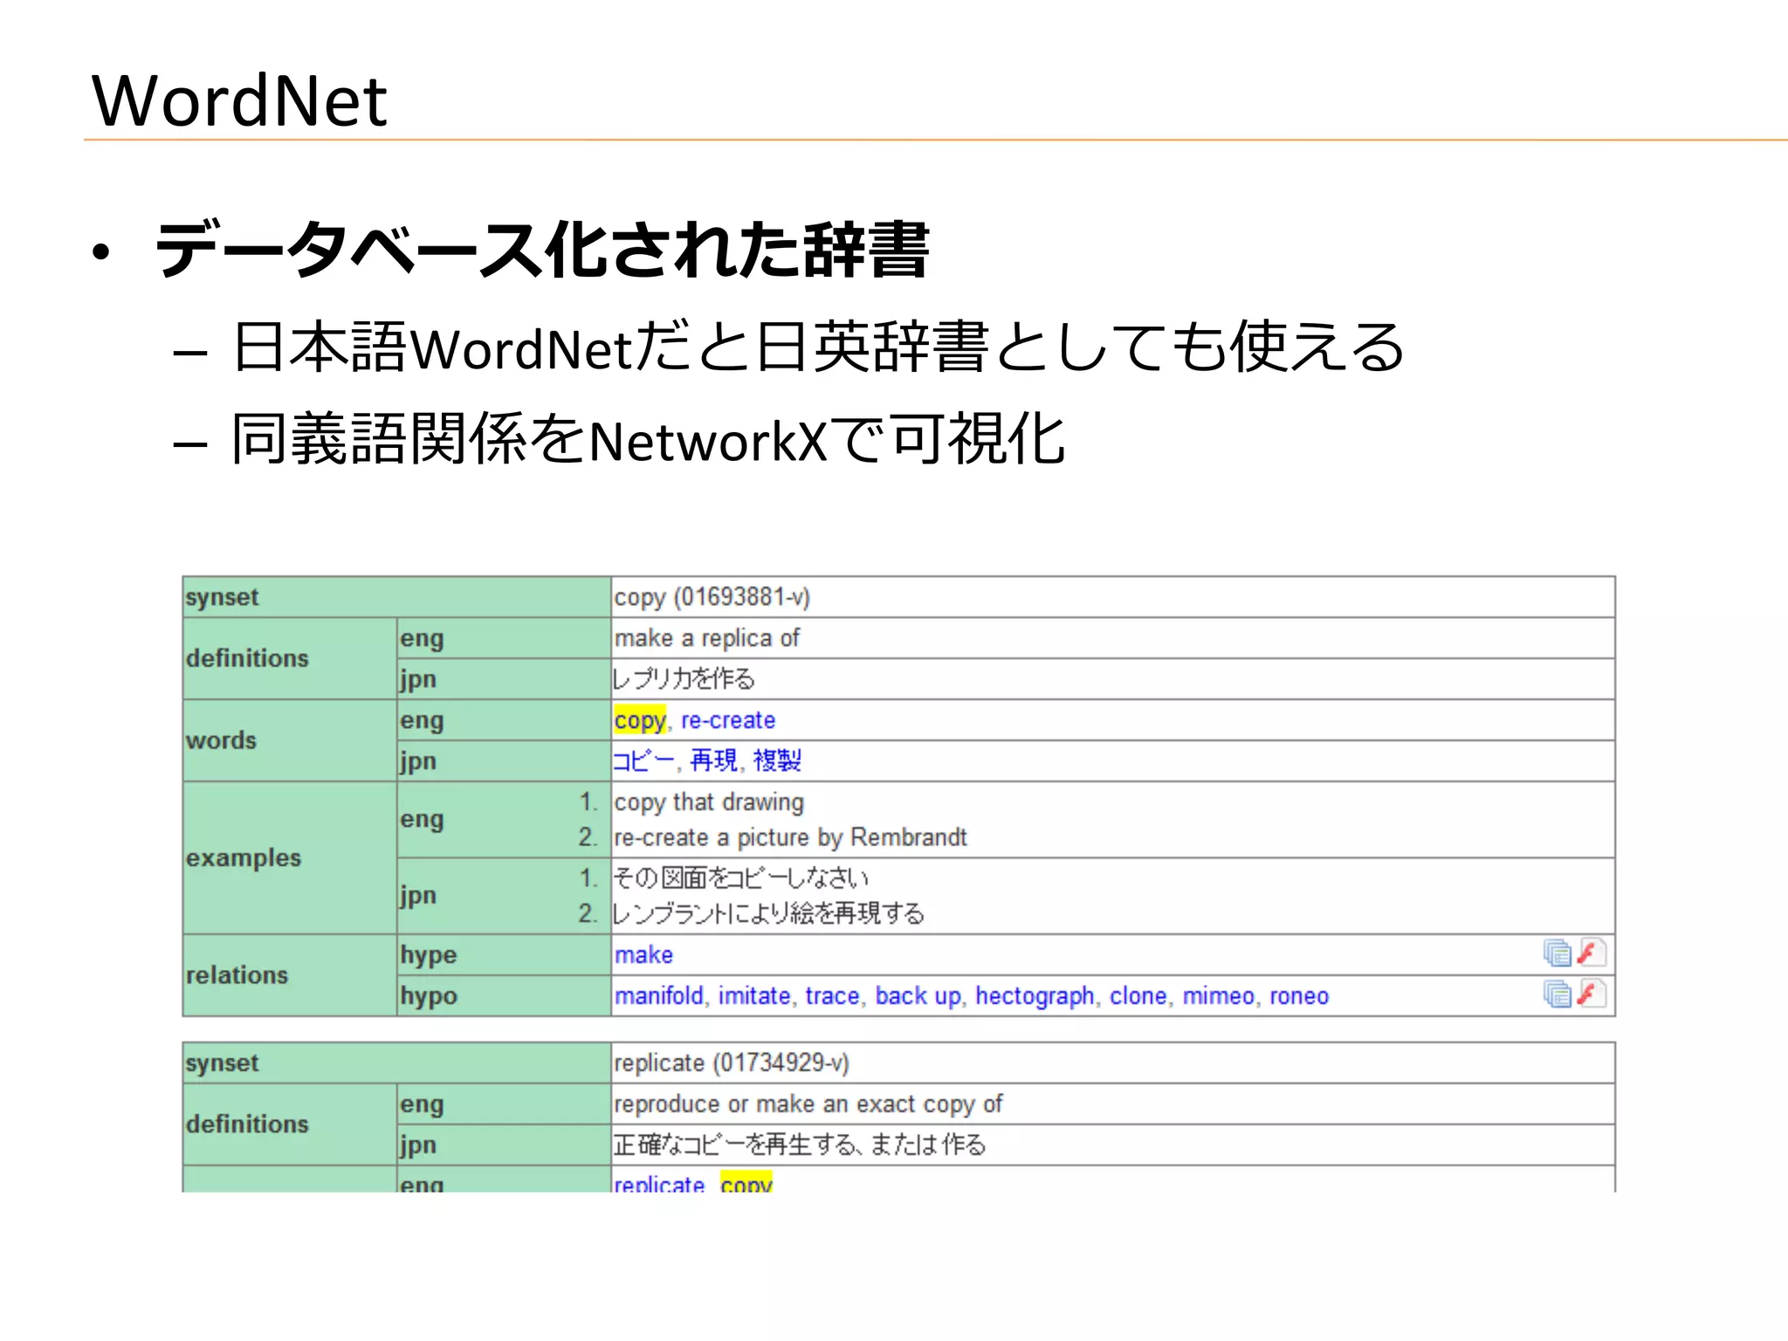Open the Japanese word link 'コピー'
The height and width of the screenshot is (1341, 1788).
(643, 760)
